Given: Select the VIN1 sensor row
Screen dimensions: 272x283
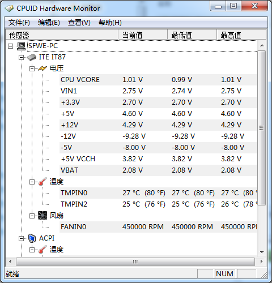Looking at the screenshot, I should 158,91.
